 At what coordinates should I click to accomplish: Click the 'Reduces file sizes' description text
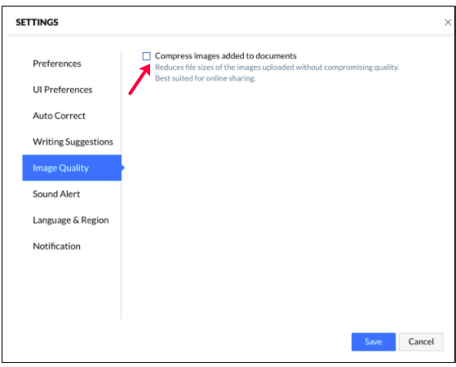point(277,68)
